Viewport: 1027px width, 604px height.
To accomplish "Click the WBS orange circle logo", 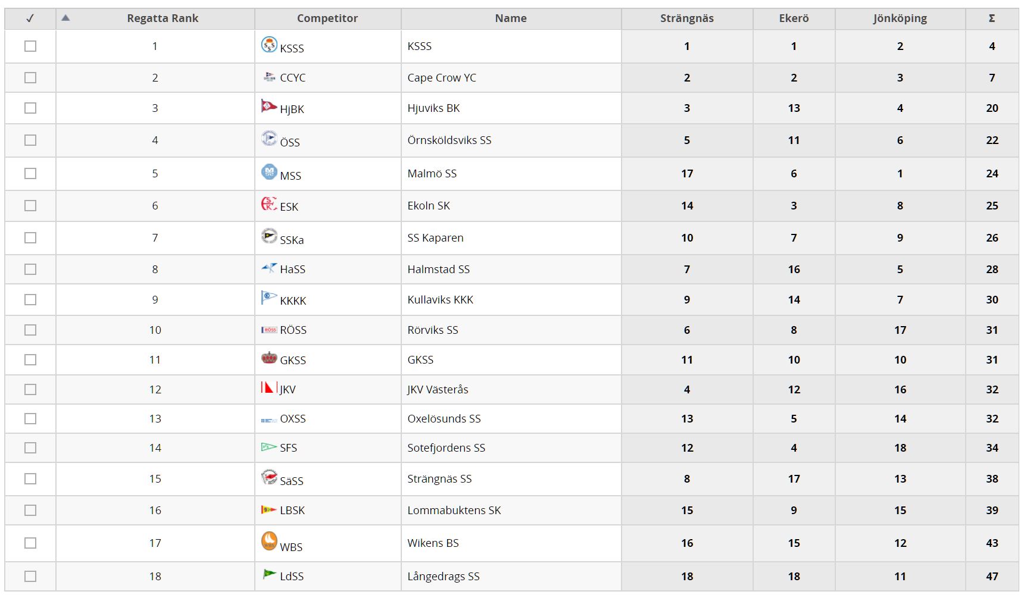I will 269,540.
